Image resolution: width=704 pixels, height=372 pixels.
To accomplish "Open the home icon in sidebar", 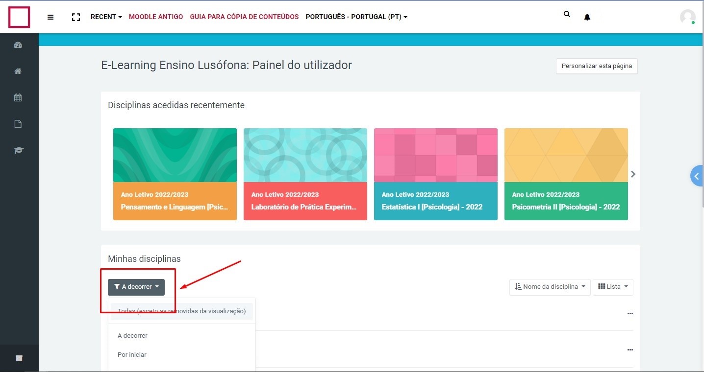I will [18, 71].
